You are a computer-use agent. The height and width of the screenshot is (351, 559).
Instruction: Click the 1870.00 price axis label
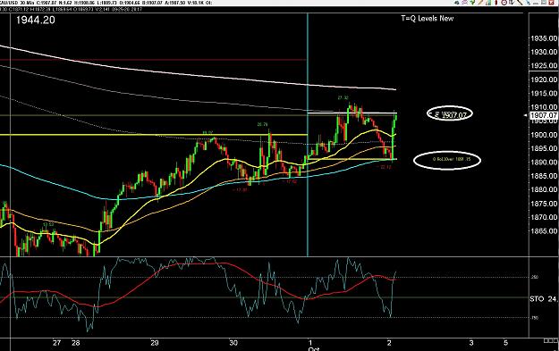pos(544,217)
